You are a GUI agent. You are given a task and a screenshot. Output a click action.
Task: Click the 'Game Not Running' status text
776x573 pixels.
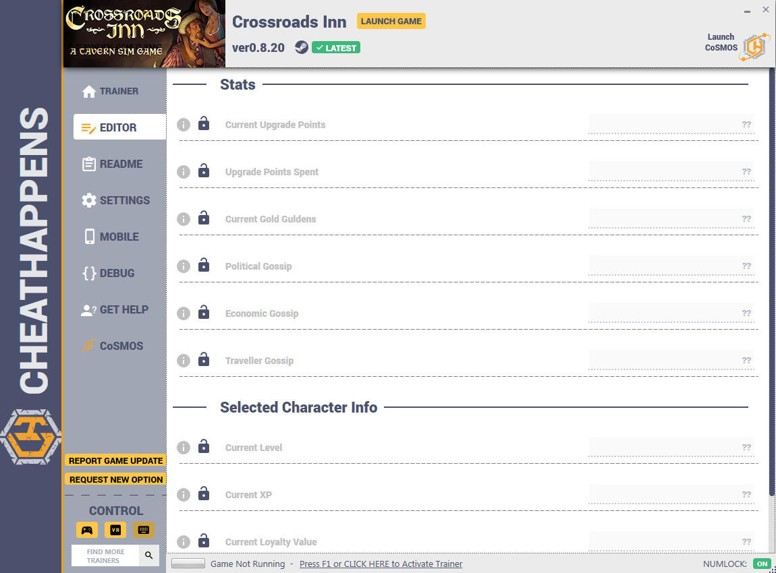click(248, 564)
